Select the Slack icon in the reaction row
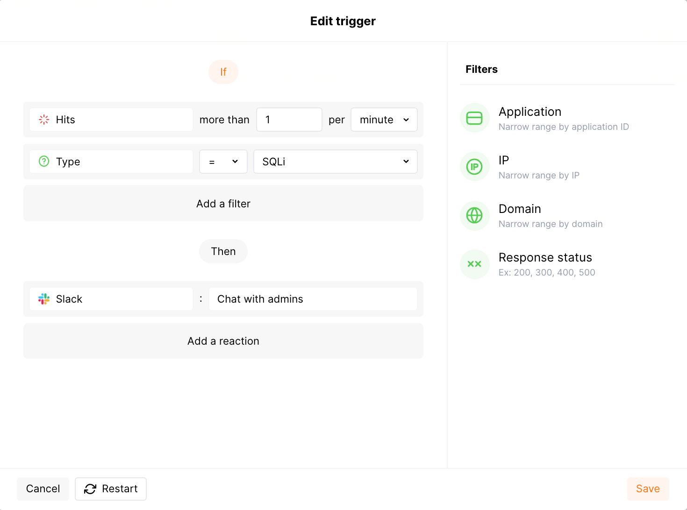The image size is (687, 510). click(43, 299)
